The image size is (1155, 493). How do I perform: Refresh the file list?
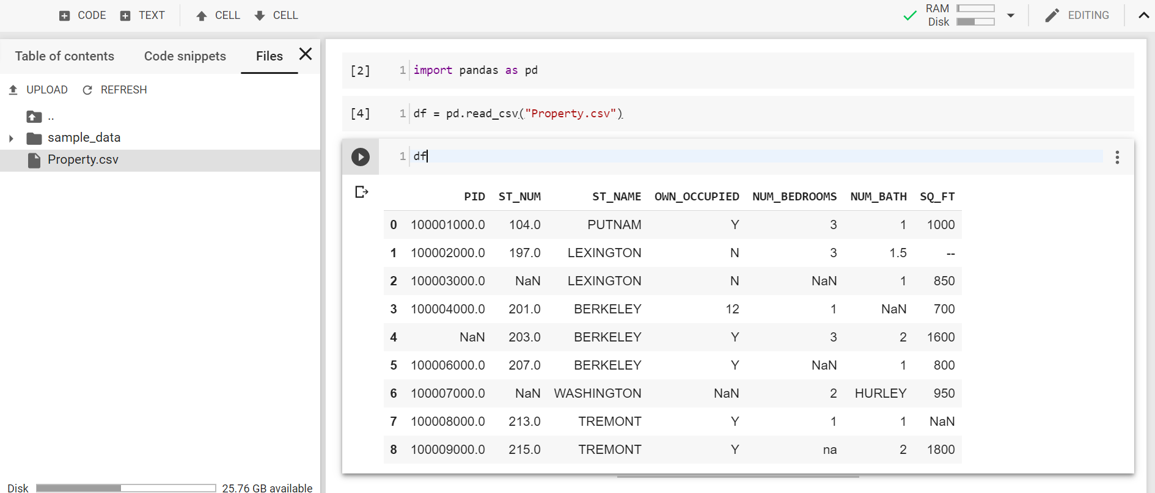[115, 90]
